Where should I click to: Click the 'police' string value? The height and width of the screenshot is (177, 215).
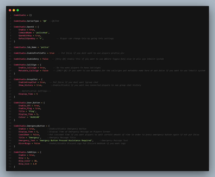[x=45, y=47]
